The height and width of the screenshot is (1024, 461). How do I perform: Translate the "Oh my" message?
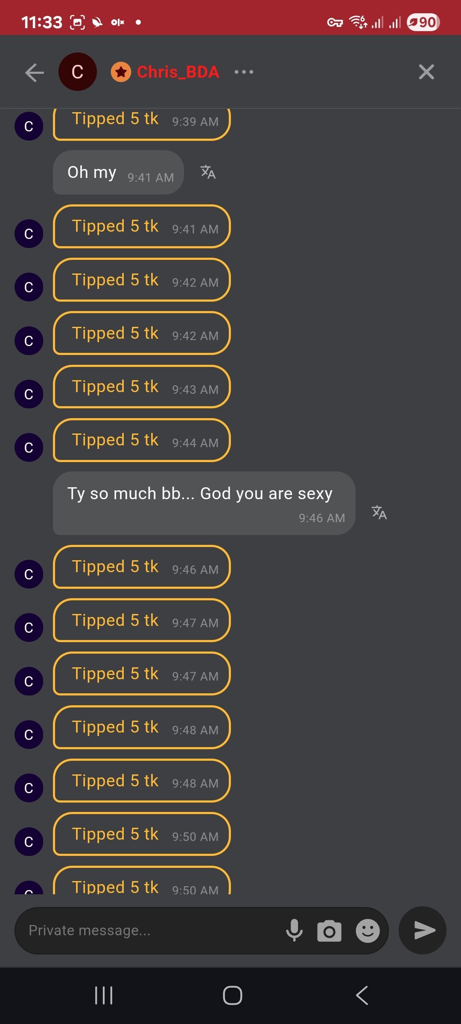tap(208, 172)
